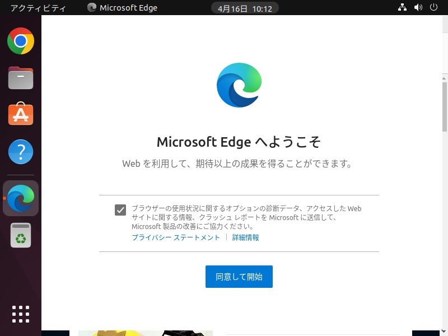Select Microsoft Edge icon in dock
The image size is (448, 336).
click(x=21, y=198)
